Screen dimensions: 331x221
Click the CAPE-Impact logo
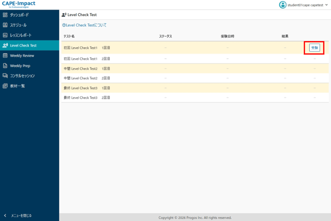(x=18, y=5)
